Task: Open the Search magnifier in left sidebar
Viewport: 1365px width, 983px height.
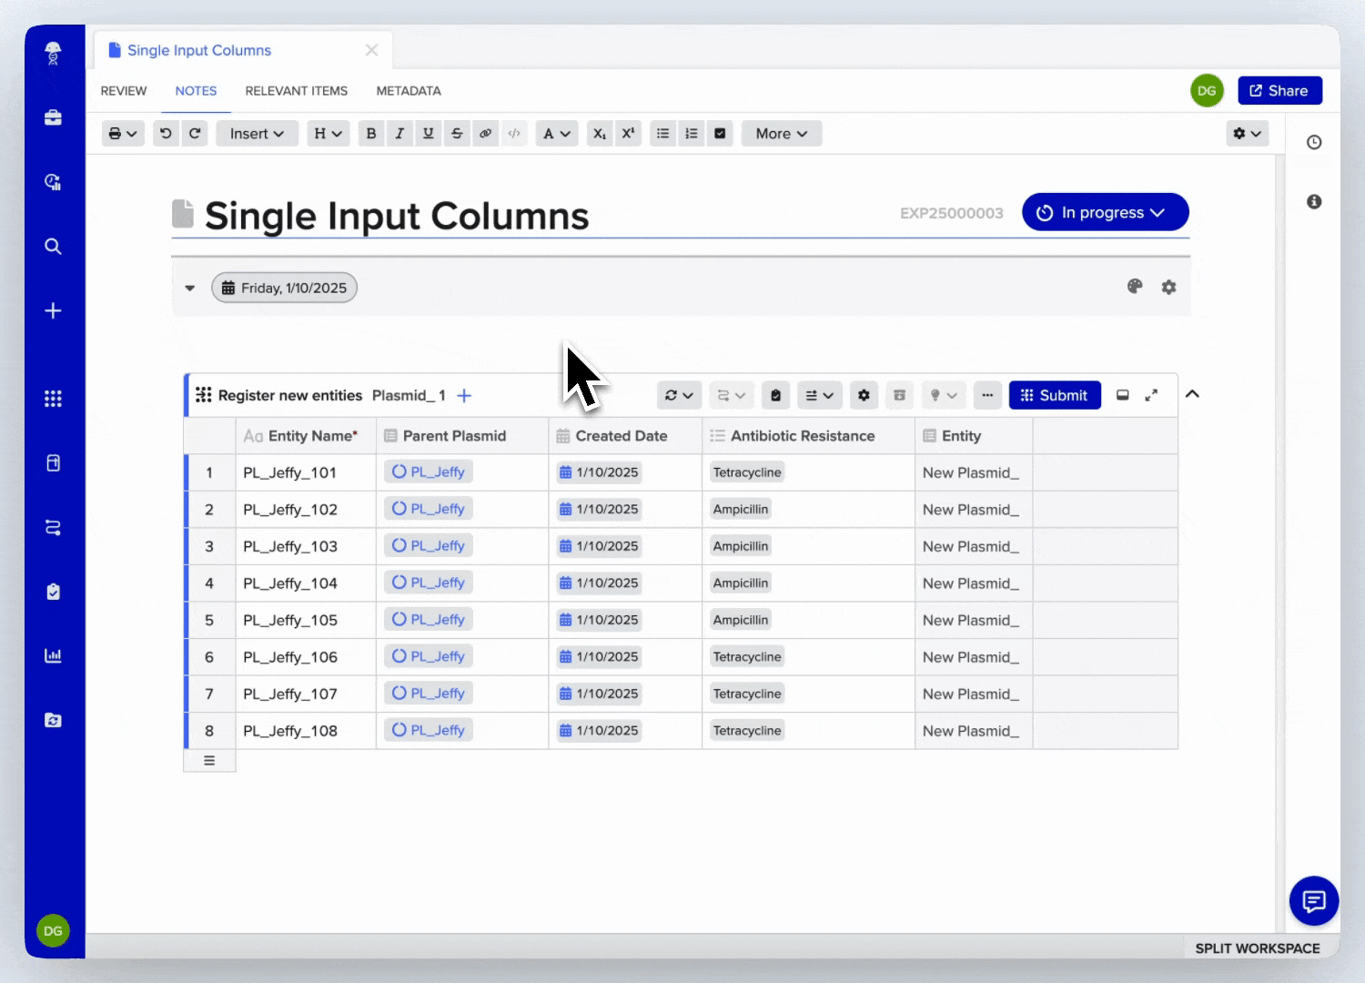Action: tap(53, 247)
